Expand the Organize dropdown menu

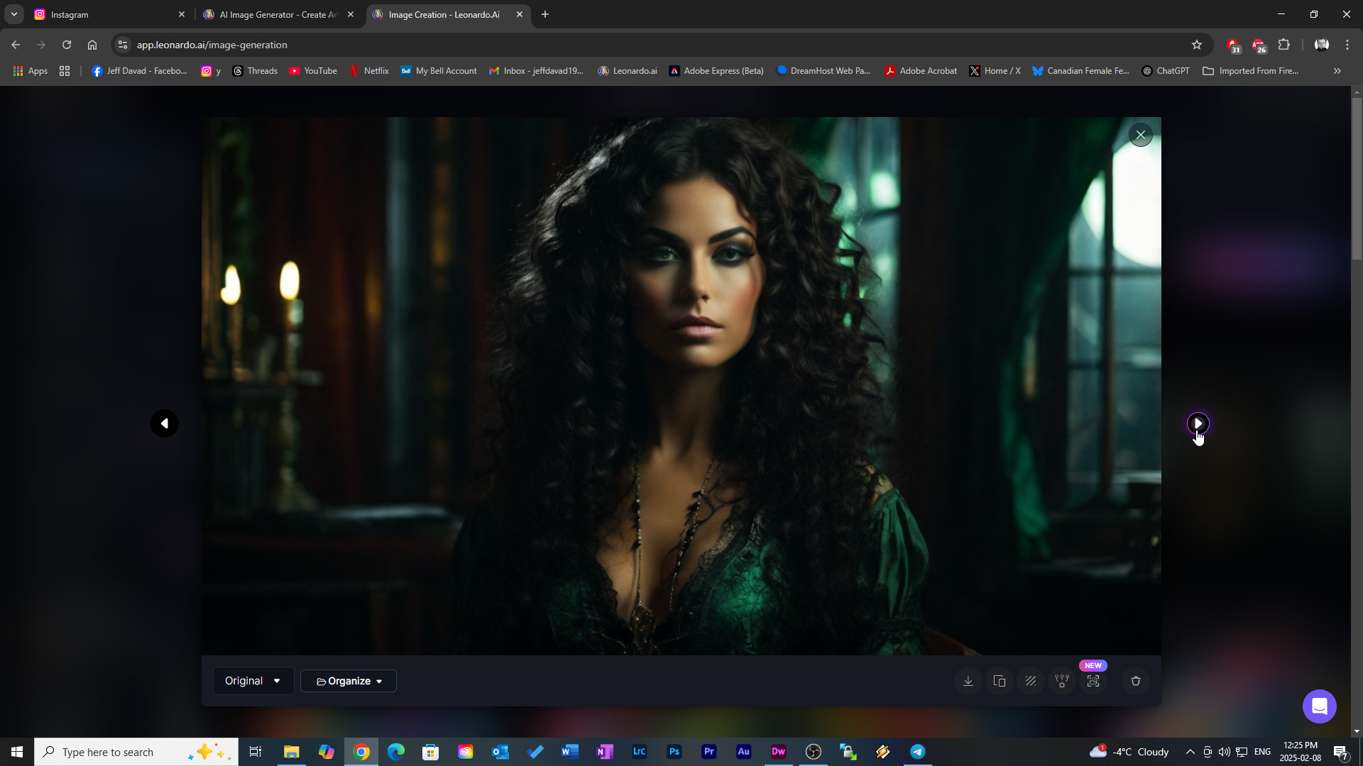click(349, 681)
